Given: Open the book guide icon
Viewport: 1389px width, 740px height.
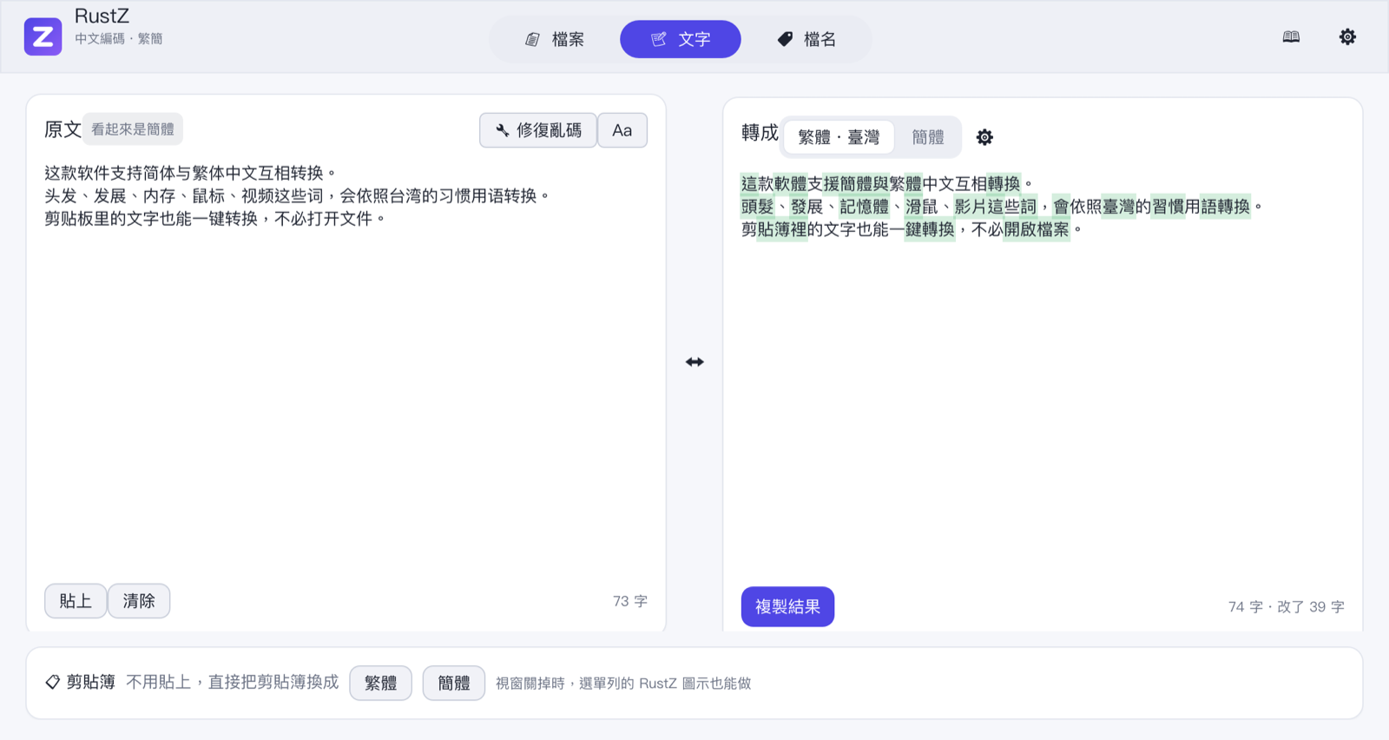Looking at the screenshot, I should [1291, 36].
